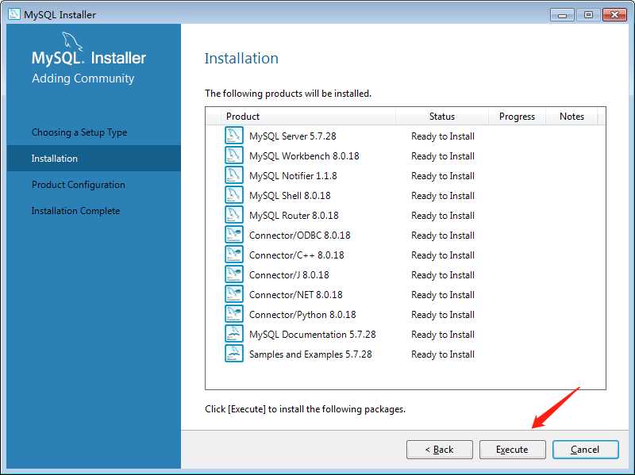The image size is (635, 475).
Task: Click the Back button
Action: pyautogui.click(x=440, y=450)
